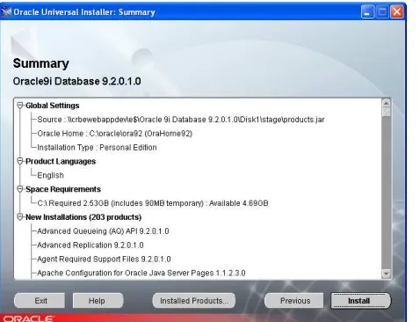Collapse the New Installations node
The width and height of the screenshot is (420, 322).
pos(20,217)
